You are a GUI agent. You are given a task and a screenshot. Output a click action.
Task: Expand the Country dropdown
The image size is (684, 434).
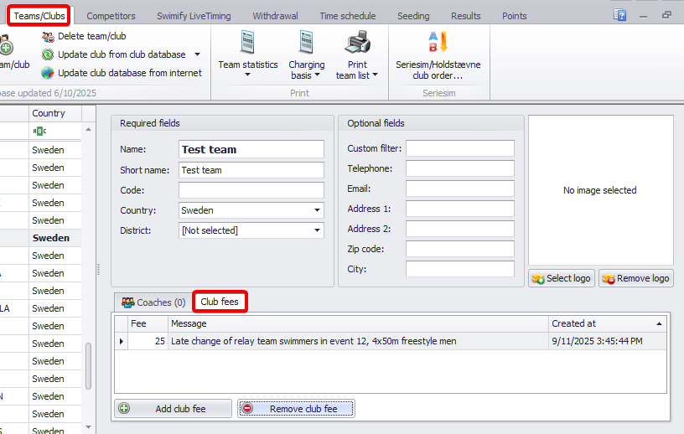[x=318, y=211]
